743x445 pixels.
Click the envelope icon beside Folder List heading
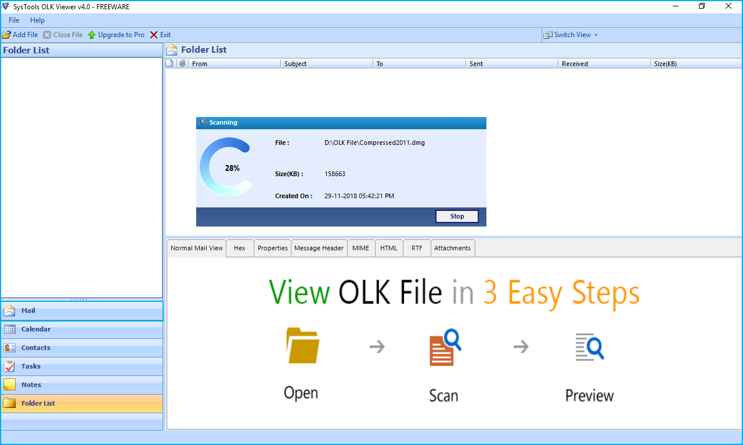coord(172,50)
